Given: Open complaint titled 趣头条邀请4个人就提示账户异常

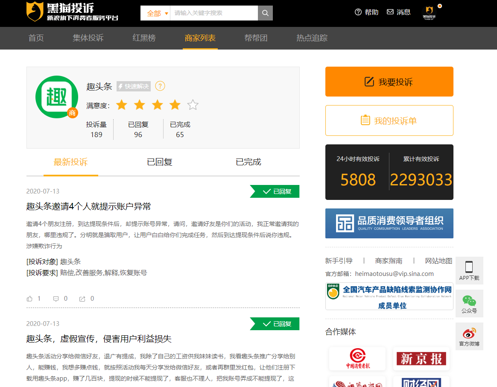Looking at the screenshot, I should 88,207.
